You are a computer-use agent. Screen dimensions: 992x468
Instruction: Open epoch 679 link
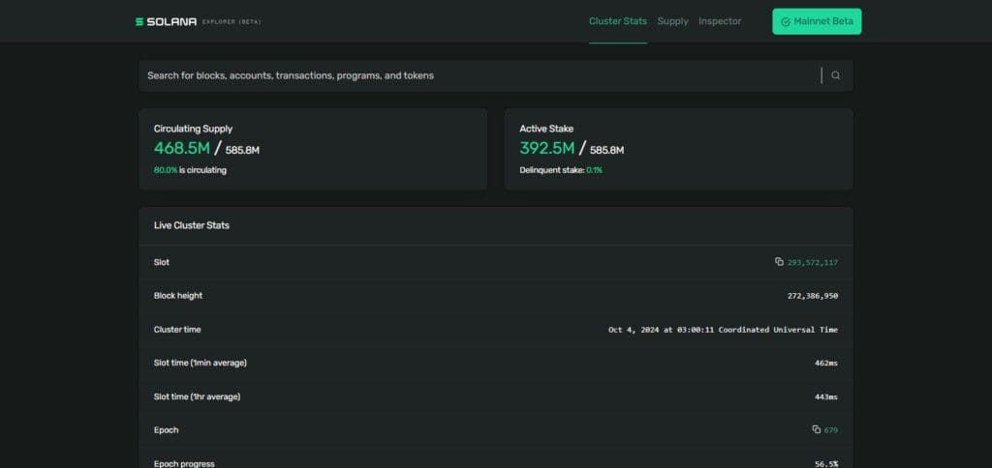coord(830,430)
